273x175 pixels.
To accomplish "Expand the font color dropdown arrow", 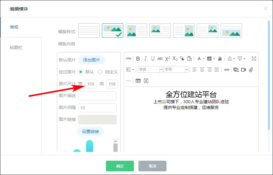I will click(204, 59).
